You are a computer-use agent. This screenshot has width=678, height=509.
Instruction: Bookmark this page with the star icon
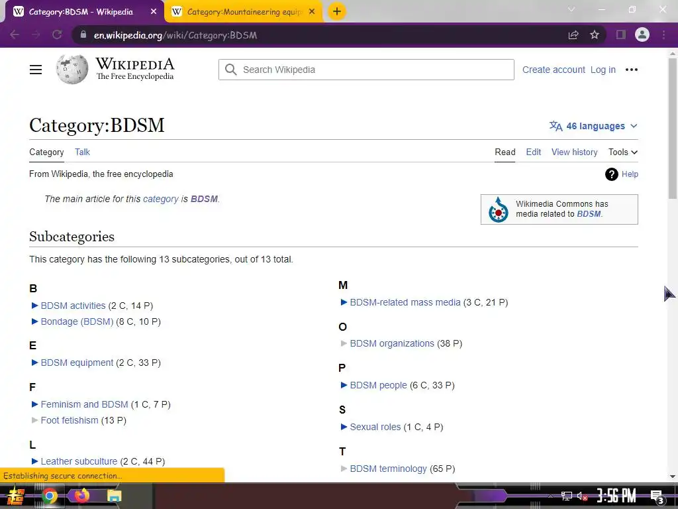coord(595,34)
